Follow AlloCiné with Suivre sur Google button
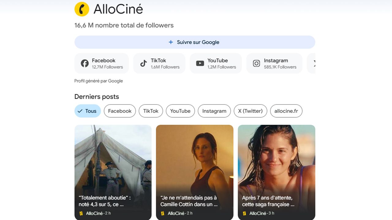Viewport: 392px width, 220px height. [195, 42]
